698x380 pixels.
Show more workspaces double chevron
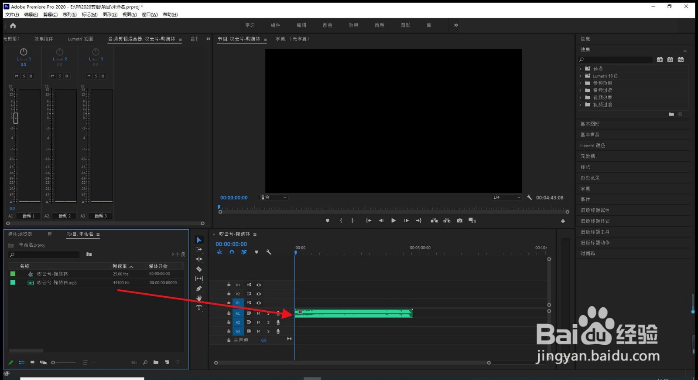click(x=456, y=25)
